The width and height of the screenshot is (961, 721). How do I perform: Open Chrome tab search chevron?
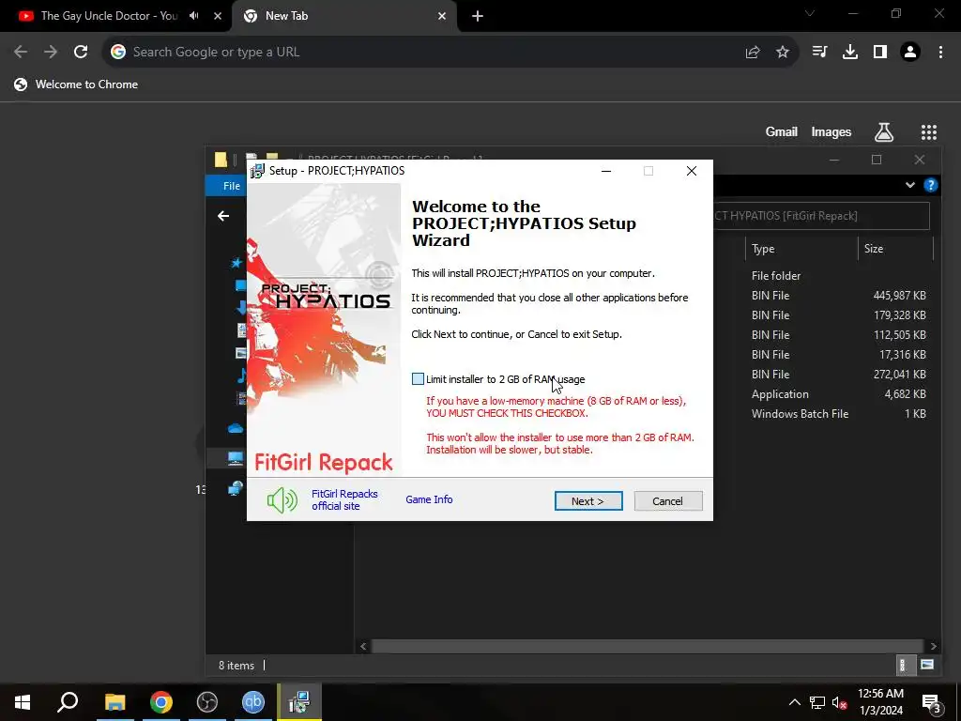point(810,13)
